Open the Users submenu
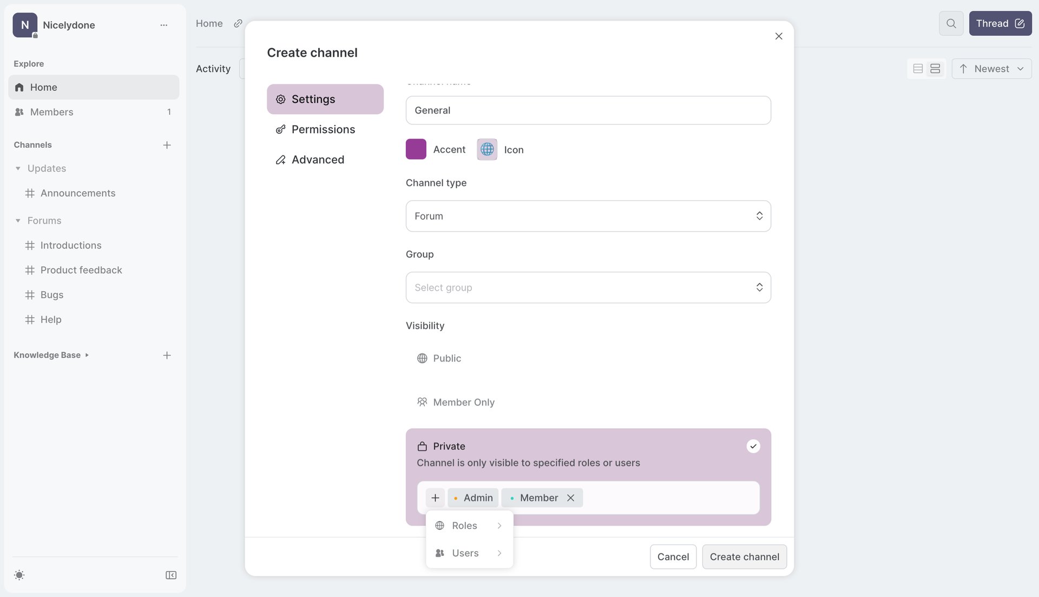This screenshot has width=1039, height=597. pyautogui.click(x=469, y=553)
